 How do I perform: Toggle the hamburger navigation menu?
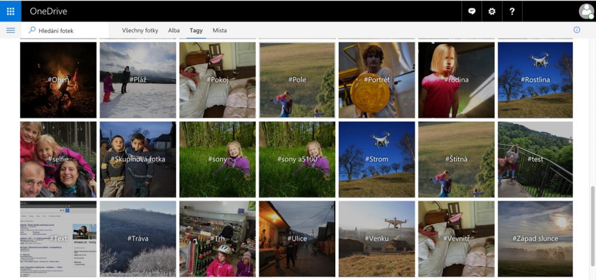click(10, 30)
